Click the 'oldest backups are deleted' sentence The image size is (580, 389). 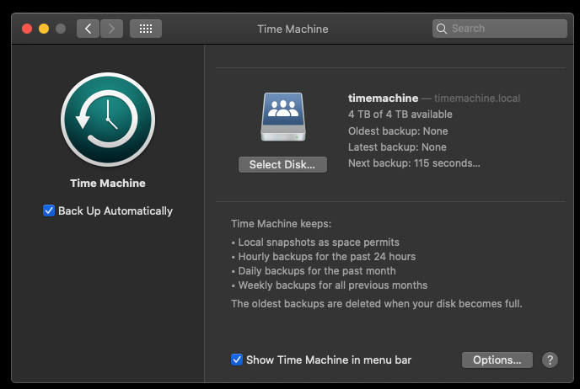click(377, 304)
